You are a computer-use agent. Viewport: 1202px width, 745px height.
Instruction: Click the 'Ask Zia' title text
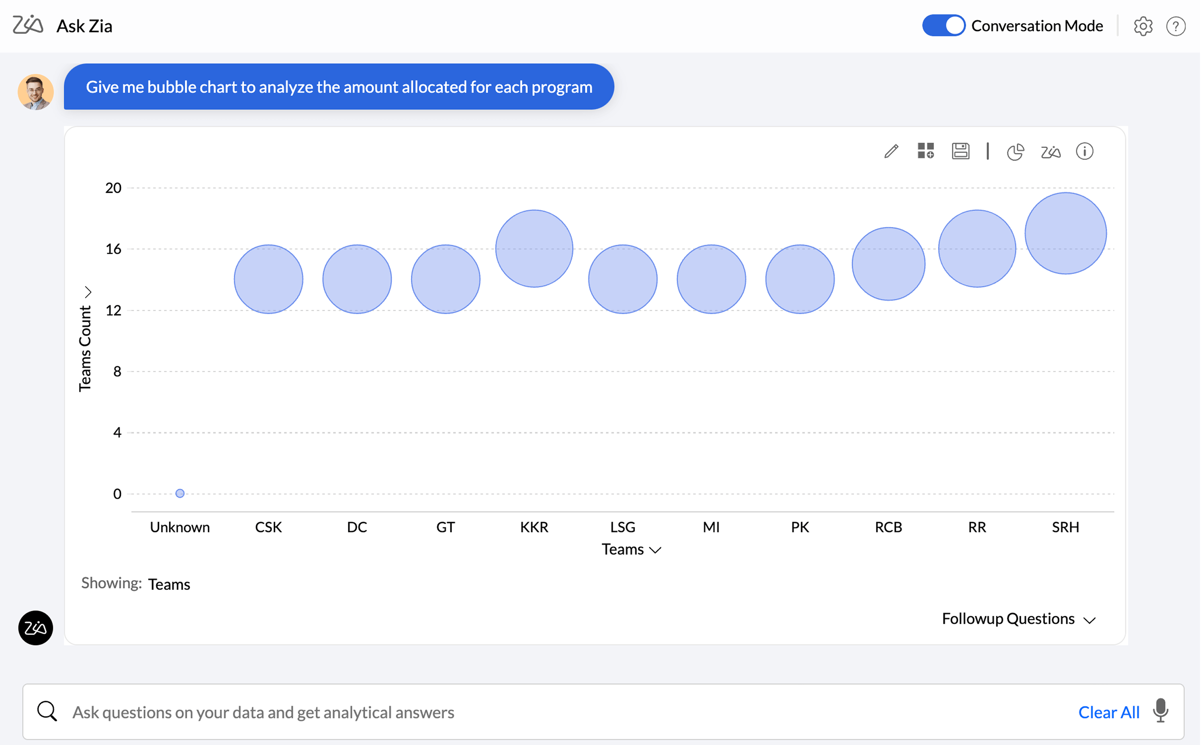pyautogui.click(x=84, y=26)
